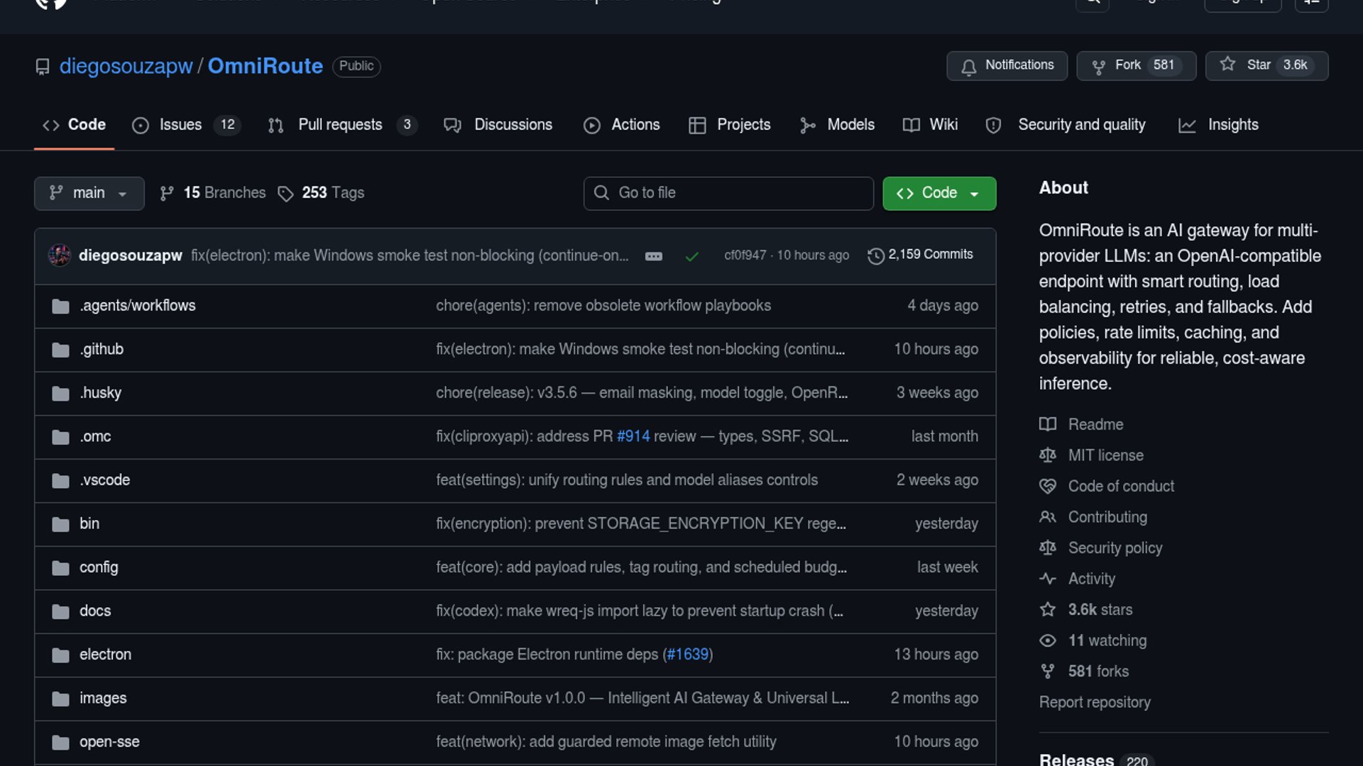This screenshot has width=1363, height=766.
Task: Expand the green Code dropdown button
Action: click(x=938, y=193)
